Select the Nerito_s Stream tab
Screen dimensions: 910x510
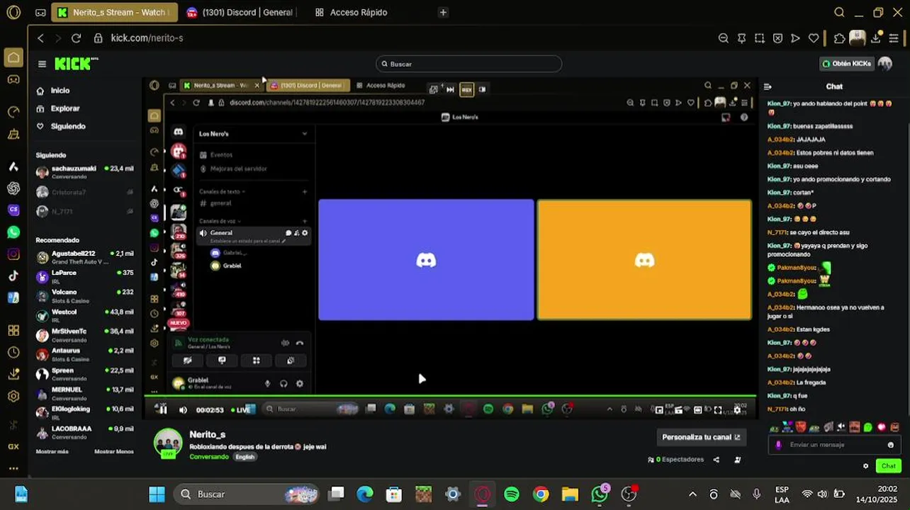(x=113, y=12)
